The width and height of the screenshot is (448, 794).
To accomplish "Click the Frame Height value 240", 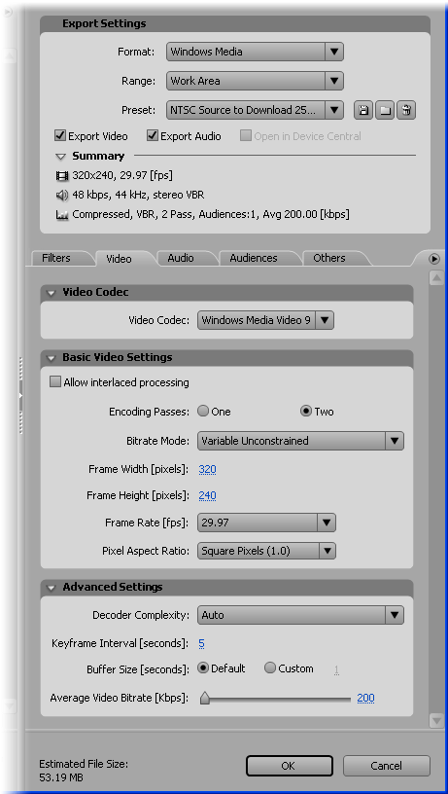I will point(207,495).
